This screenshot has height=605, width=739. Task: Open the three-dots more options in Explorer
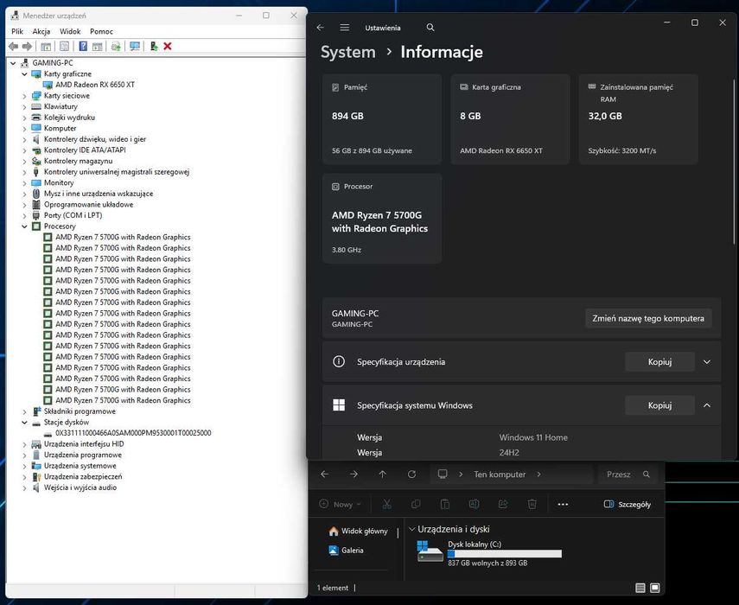click(x=563, y=504)
